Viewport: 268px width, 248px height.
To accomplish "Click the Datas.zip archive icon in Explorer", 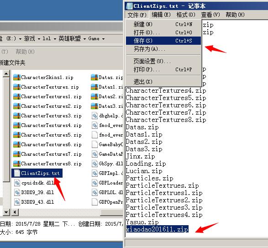I will tap(95, 77).
